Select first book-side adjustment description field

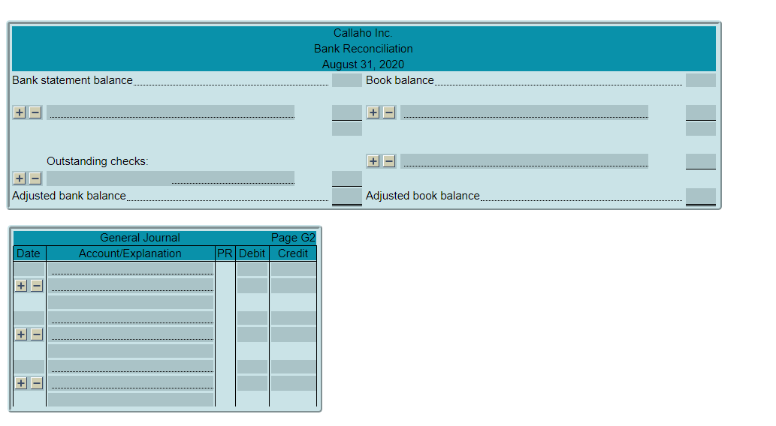coord(524,112)
